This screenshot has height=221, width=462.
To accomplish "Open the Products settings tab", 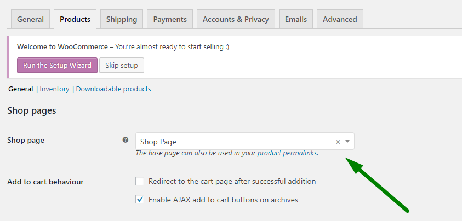I will 75,19.
